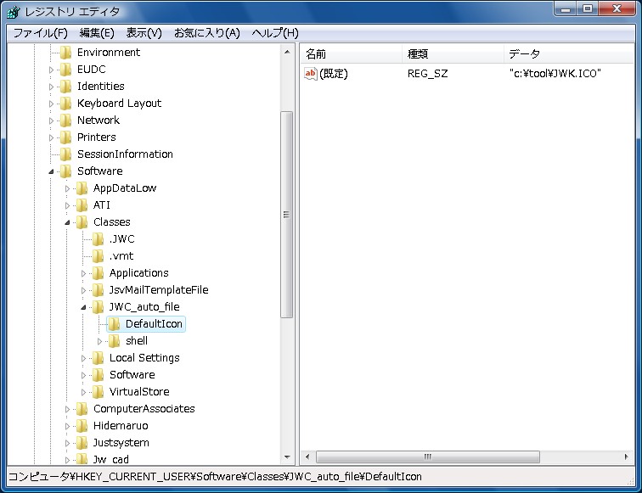Click the (既定) string value icon

[311, 74]
